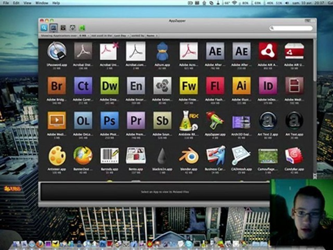Image resolution: width=333 pixels, height=250 pixels.
Task: Select the third toolbar icon (dark film-style)
Action: (x=63, y=28)
